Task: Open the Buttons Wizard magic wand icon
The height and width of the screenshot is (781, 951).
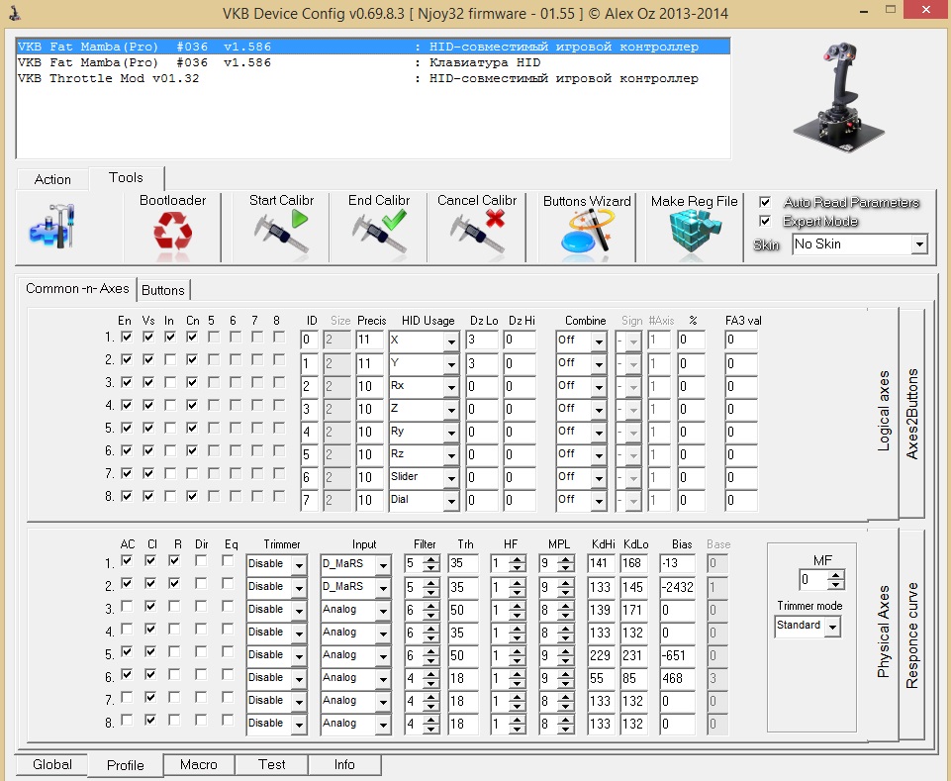Action: tap(587, 232)
